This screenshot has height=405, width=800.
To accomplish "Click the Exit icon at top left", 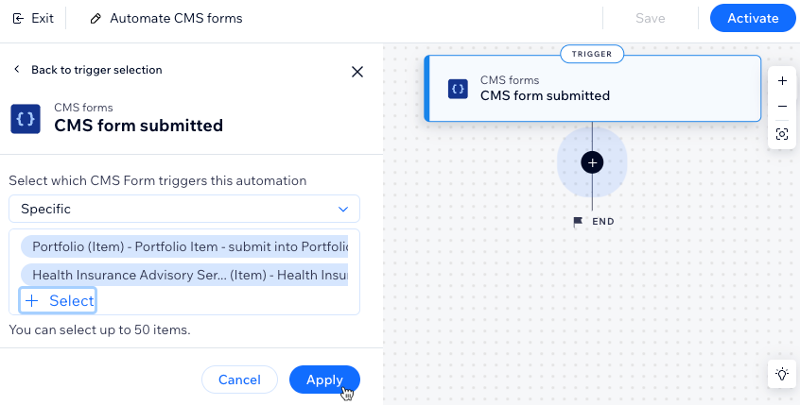I will tap(18, 19).
